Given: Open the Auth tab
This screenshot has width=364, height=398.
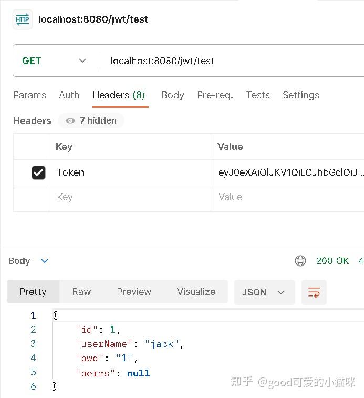Looking at the screenshot, I should pyautogui.click(x=69, y=95).
